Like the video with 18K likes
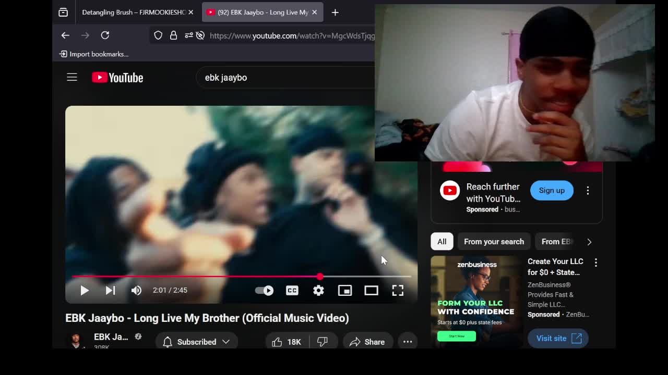 (x=287, y=342)
